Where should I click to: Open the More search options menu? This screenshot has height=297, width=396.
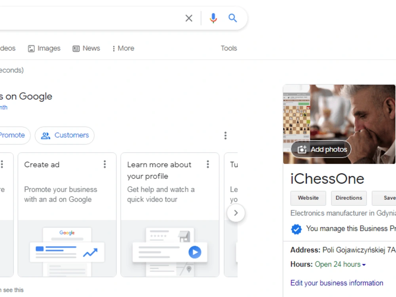click(123, 48)
